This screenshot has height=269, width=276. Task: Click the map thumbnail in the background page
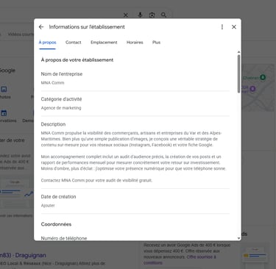[x=258, y=87]
